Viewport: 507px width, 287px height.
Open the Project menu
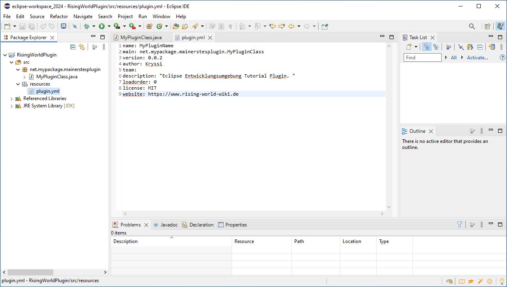125,17
